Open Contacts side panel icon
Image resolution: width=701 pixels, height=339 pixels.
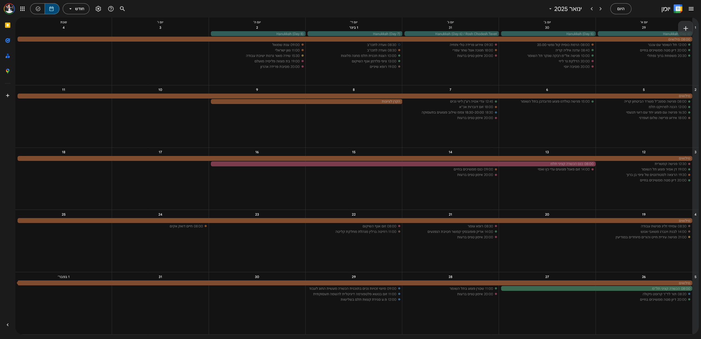click(x=8, y=56)
